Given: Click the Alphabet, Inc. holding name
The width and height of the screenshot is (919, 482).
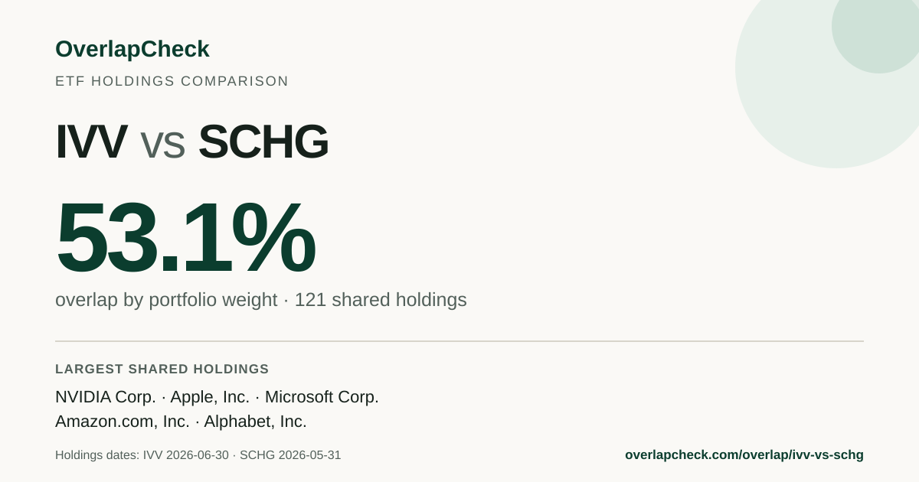Looking at the screenshot, I should [x=255, y=422].
